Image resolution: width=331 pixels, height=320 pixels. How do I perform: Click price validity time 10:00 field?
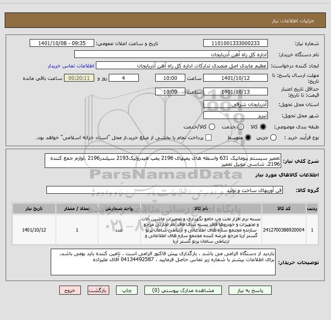[x=170, y=91]
